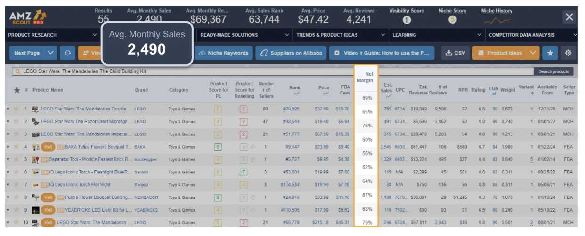The height and width of the screenshot is (236, 585).
Task: Open the LEARNING menu
Action: tap(437, 35)
